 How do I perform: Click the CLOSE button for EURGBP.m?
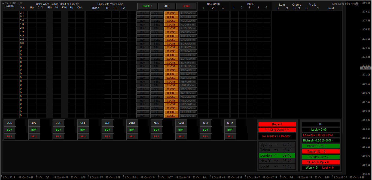tap(171, 59)
